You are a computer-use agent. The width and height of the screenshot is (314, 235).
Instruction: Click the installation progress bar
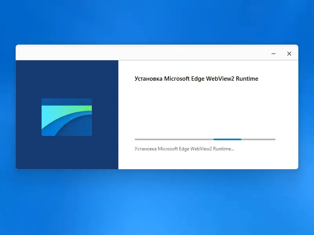[x=205, y=139]
